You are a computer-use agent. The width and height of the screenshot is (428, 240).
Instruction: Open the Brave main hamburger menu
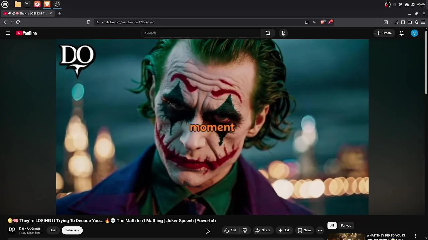point(424,22)
